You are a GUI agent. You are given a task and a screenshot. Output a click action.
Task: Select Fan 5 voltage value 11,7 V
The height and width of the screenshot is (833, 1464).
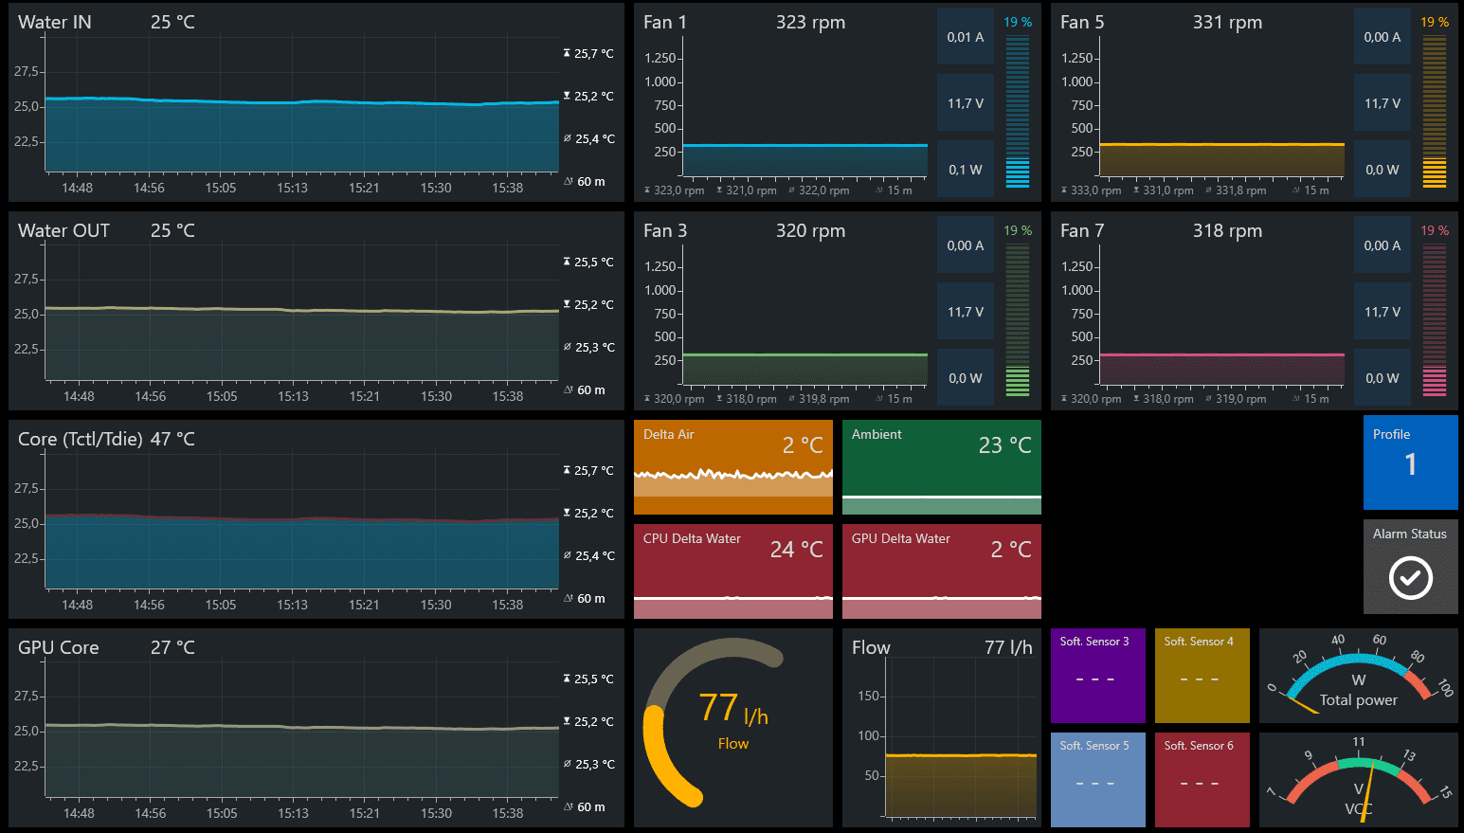[1383, 103]
